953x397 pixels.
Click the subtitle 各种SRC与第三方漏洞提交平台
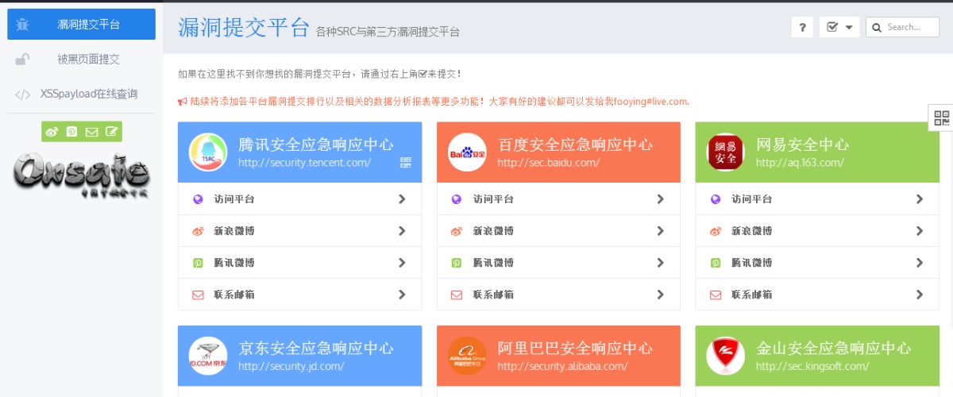coord(388,33)
